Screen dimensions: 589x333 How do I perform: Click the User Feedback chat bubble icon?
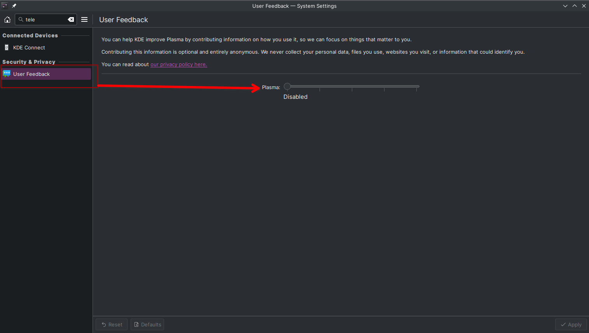7,74
